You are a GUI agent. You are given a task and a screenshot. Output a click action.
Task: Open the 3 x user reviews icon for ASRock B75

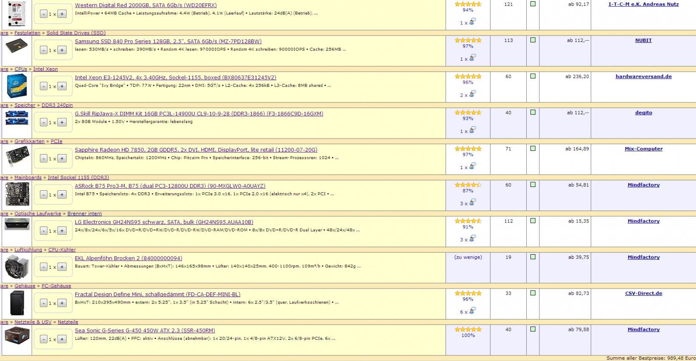click(473, 202)
